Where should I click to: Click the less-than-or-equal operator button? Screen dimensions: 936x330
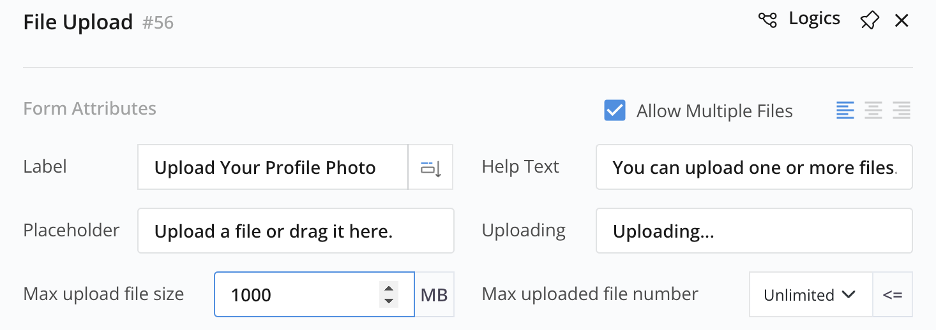(892, 295)
